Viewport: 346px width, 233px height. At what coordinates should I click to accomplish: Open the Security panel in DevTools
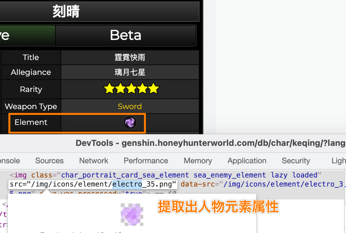(x=296, y=160)
